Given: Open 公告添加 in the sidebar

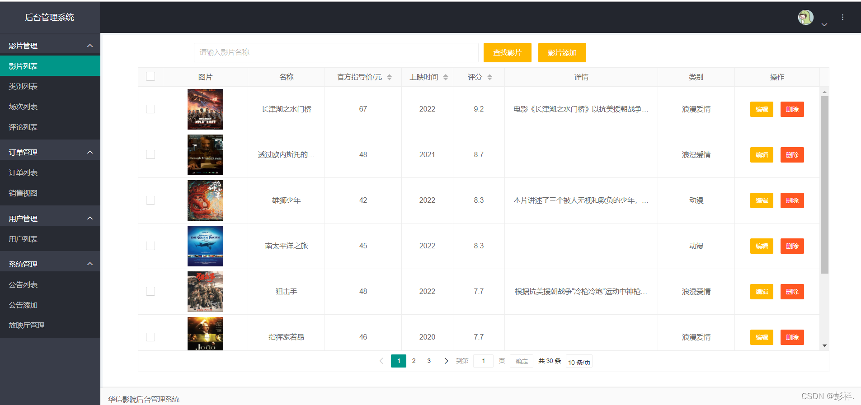Looking at the screenshot, I should click(x=50, y=305).
